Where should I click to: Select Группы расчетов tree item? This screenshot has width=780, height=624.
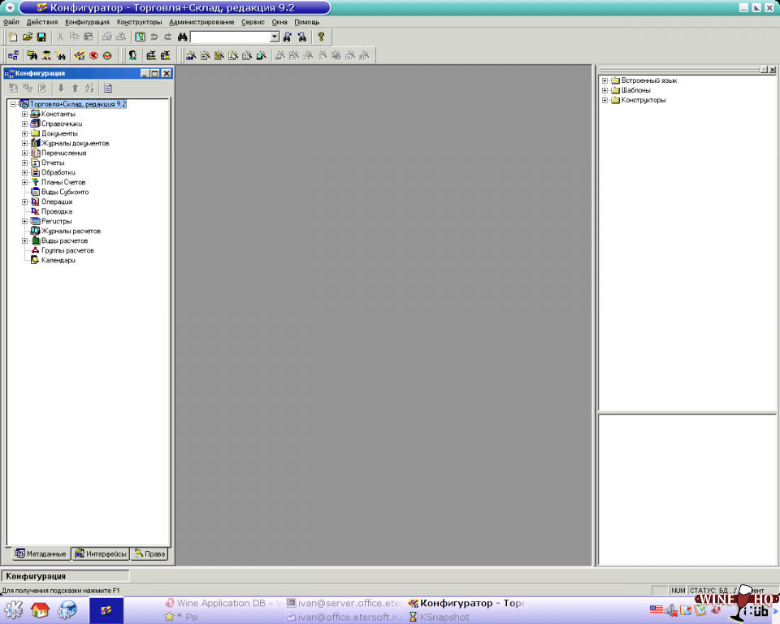click(67, 251)
